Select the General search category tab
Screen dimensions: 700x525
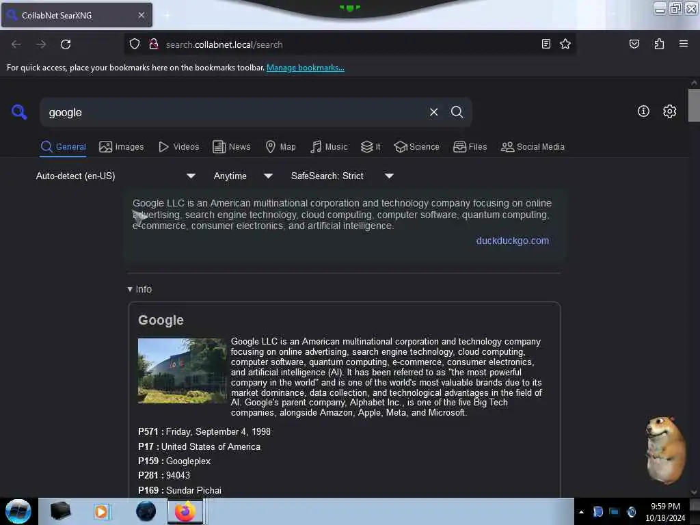coord(63,147)
